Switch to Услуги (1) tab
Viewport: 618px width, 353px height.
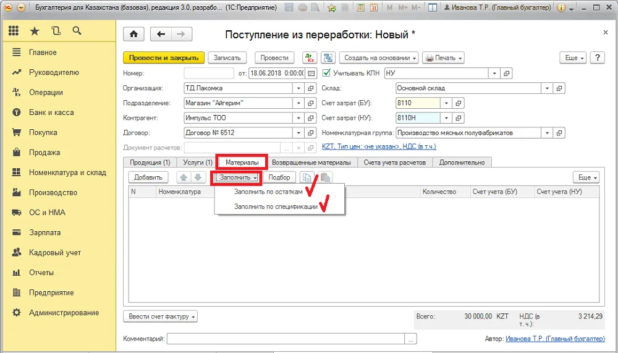point(198,163)
